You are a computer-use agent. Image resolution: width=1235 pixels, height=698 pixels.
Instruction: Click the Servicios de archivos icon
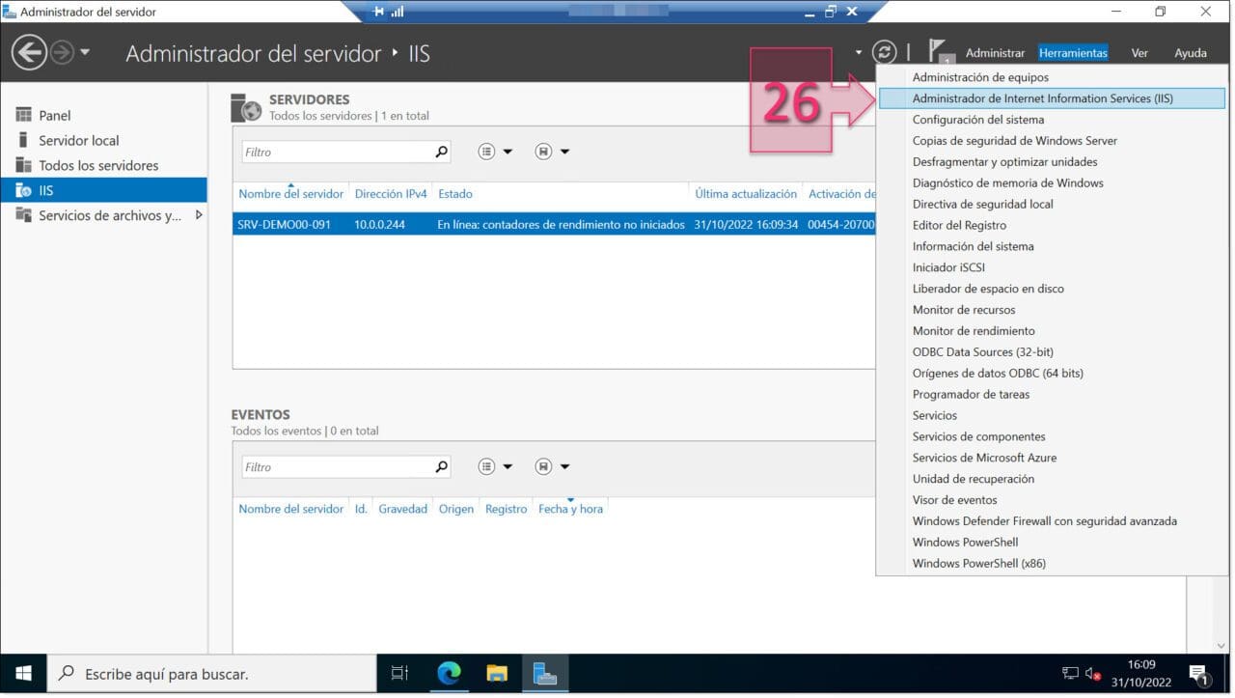click(x=23, y=215)
